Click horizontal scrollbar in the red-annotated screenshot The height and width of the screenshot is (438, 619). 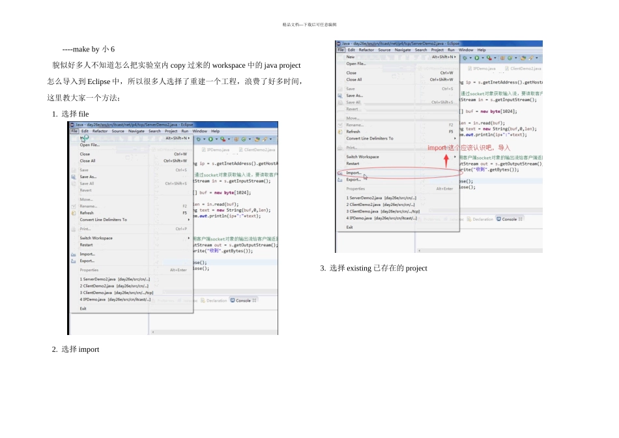480,251
